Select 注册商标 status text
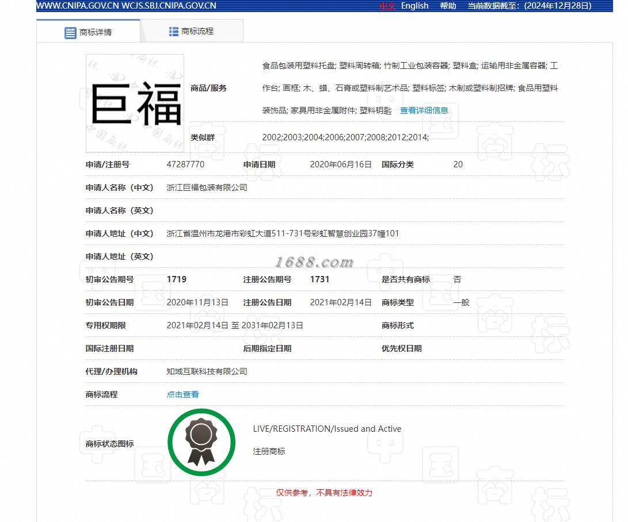This screenshot has width=628, height=522. click(x=269, y=452)
